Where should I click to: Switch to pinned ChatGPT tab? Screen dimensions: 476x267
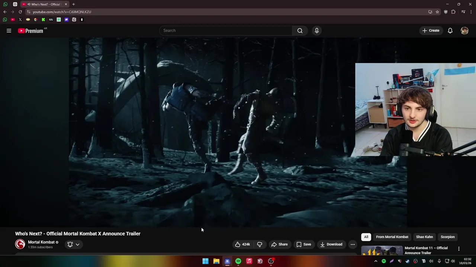tap(15, 4)
